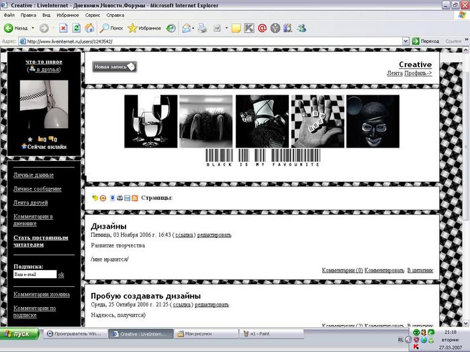Click the Ваш e-mail subscription field

click(x=35, y=274)
